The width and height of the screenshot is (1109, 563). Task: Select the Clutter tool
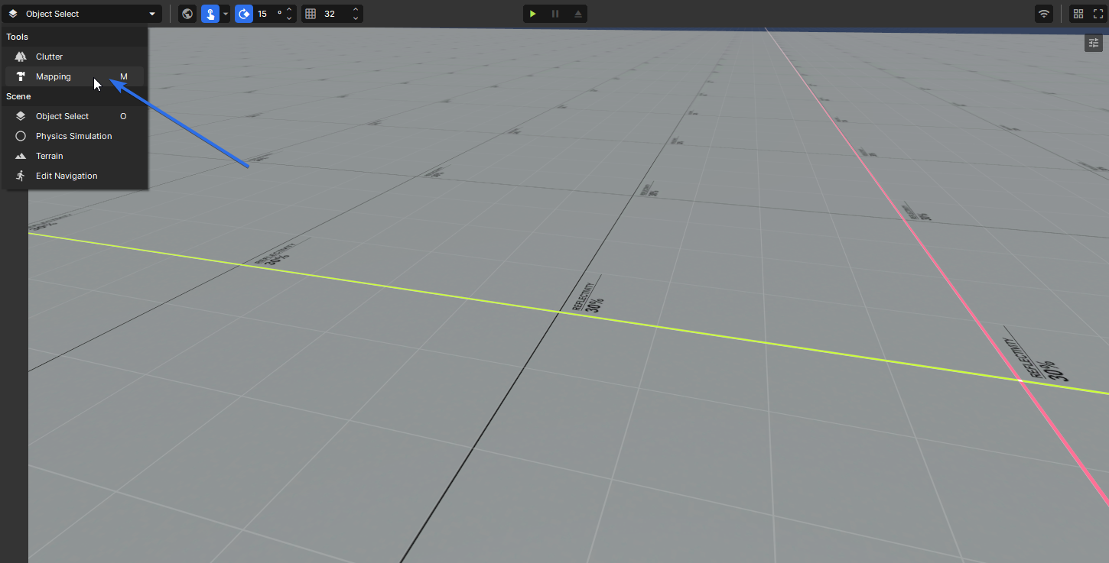tap(74, 57)
